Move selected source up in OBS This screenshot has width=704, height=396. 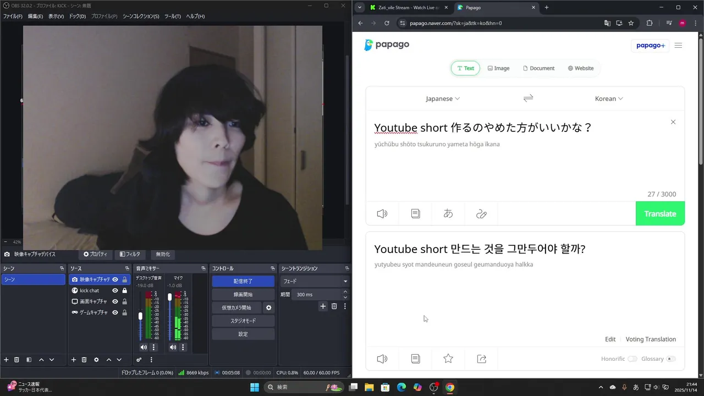pyautogui.click(x=108, y=360)
